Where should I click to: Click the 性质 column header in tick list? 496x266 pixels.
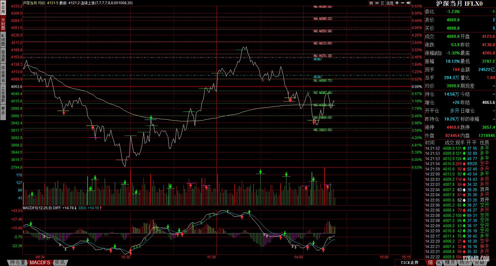[484, 143]
